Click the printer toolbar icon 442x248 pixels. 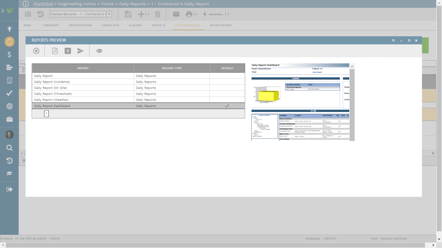(x=189, y=14)
